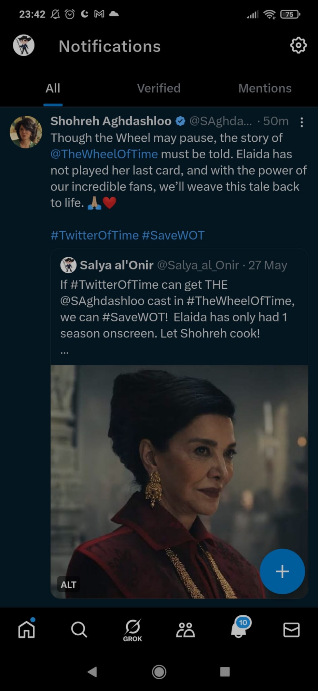Open three-dot menu on Shohreh's post
318x691 pixels.
click(x=302, y=122)
